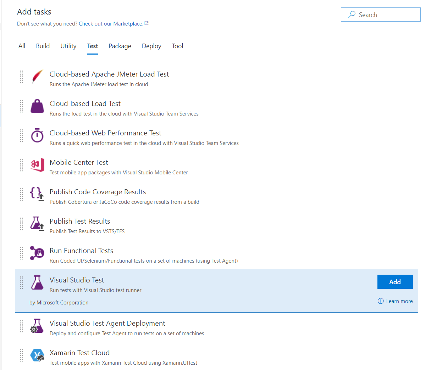431x370 pixels.
Task: Add the Visual Studio Test task
Action: (x=395, y=282)
